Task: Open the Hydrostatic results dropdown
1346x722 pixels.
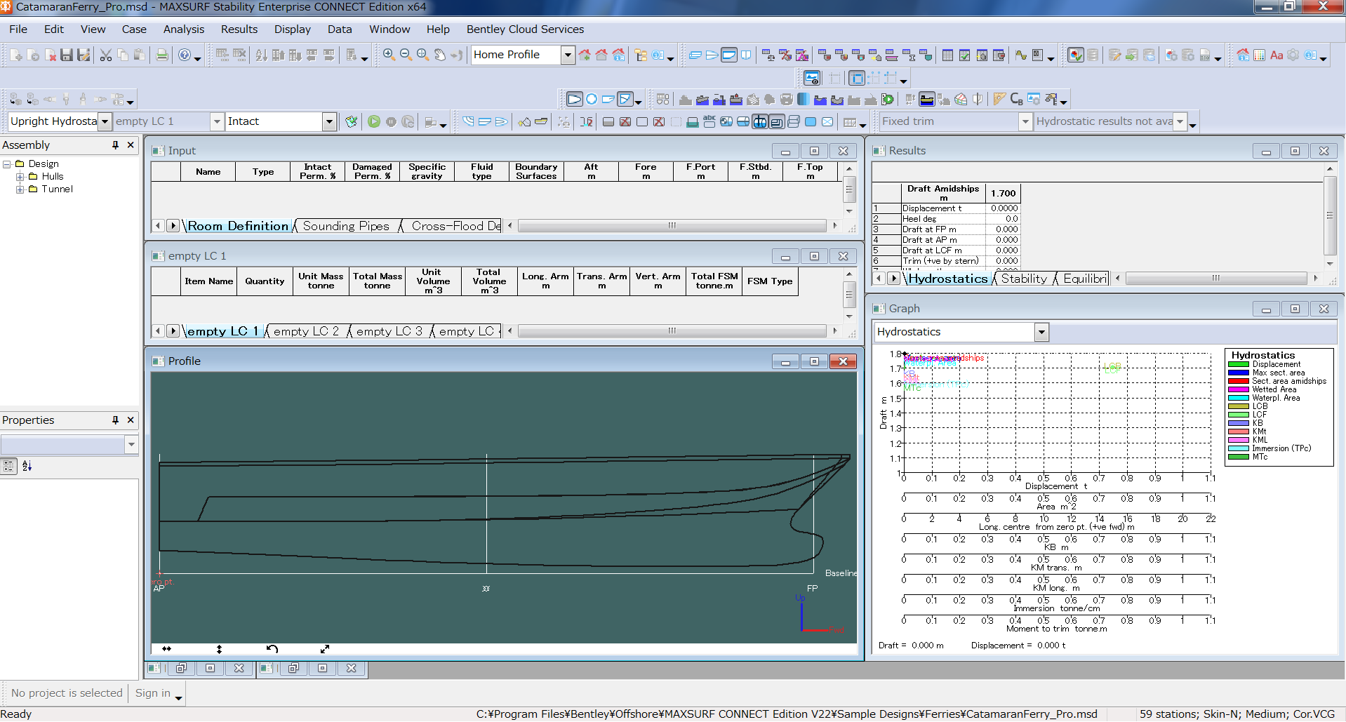Action: tap(1180, 121)
